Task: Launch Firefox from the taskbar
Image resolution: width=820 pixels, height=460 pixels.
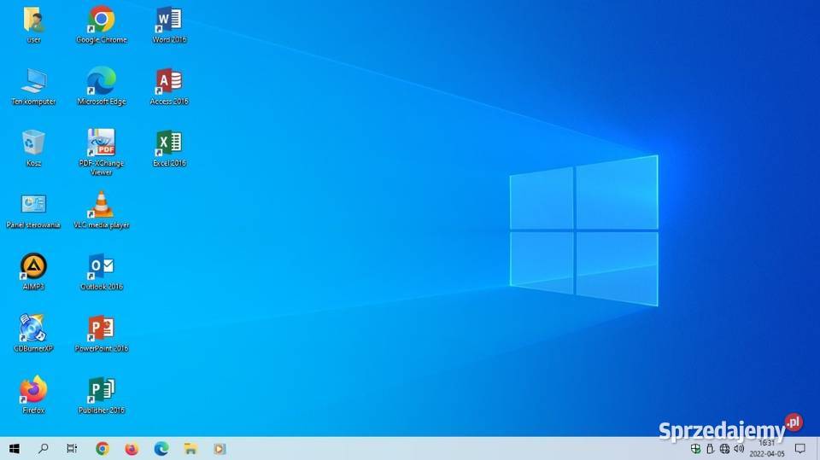Action: point(132,449)
